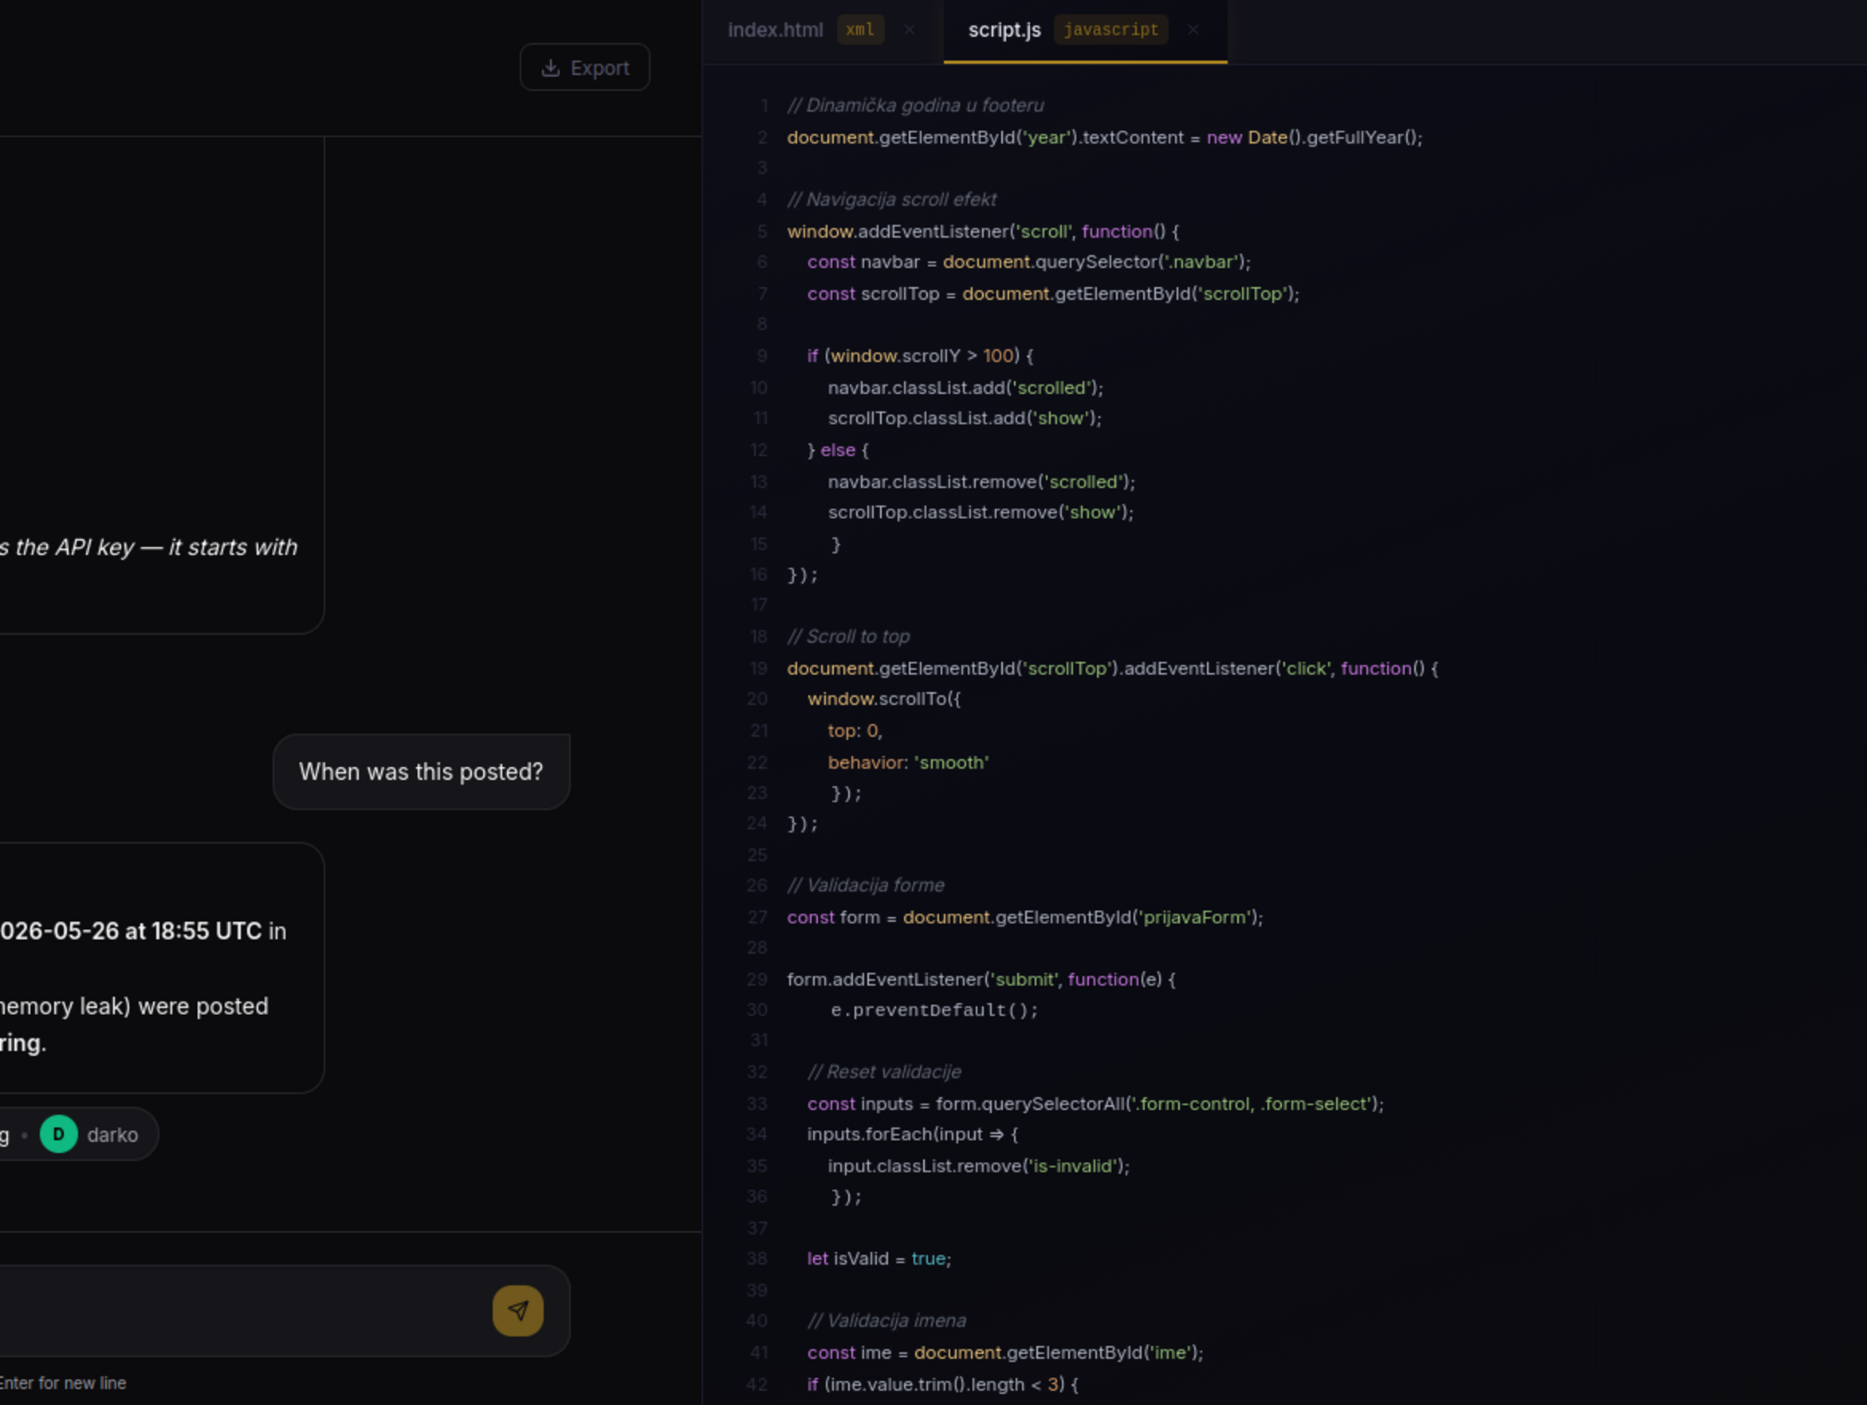Viewport: 1867px width, 1405px height.
Task: Click the comment 'Dinamička godina u footeru'
Action: 915,105
